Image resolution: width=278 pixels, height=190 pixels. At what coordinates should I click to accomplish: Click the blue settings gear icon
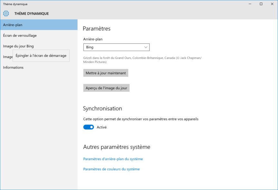coord(6,14)
